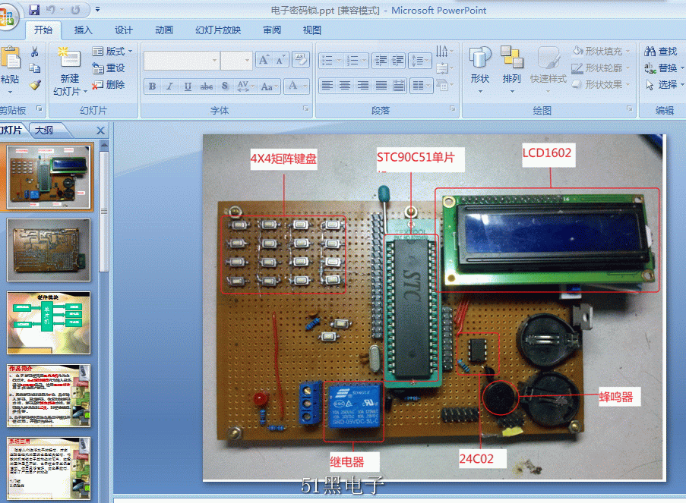Viewport: 686px width, 503px height.
Task: Close the slides pane with X
Action: pyautogui.click(x=100, y=130)
